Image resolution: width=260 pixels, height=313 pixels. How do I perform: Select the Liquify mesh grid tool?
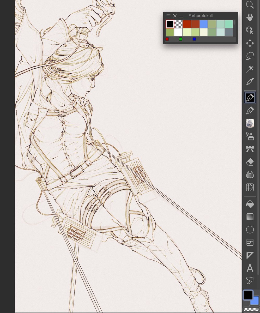click(250, 187)
